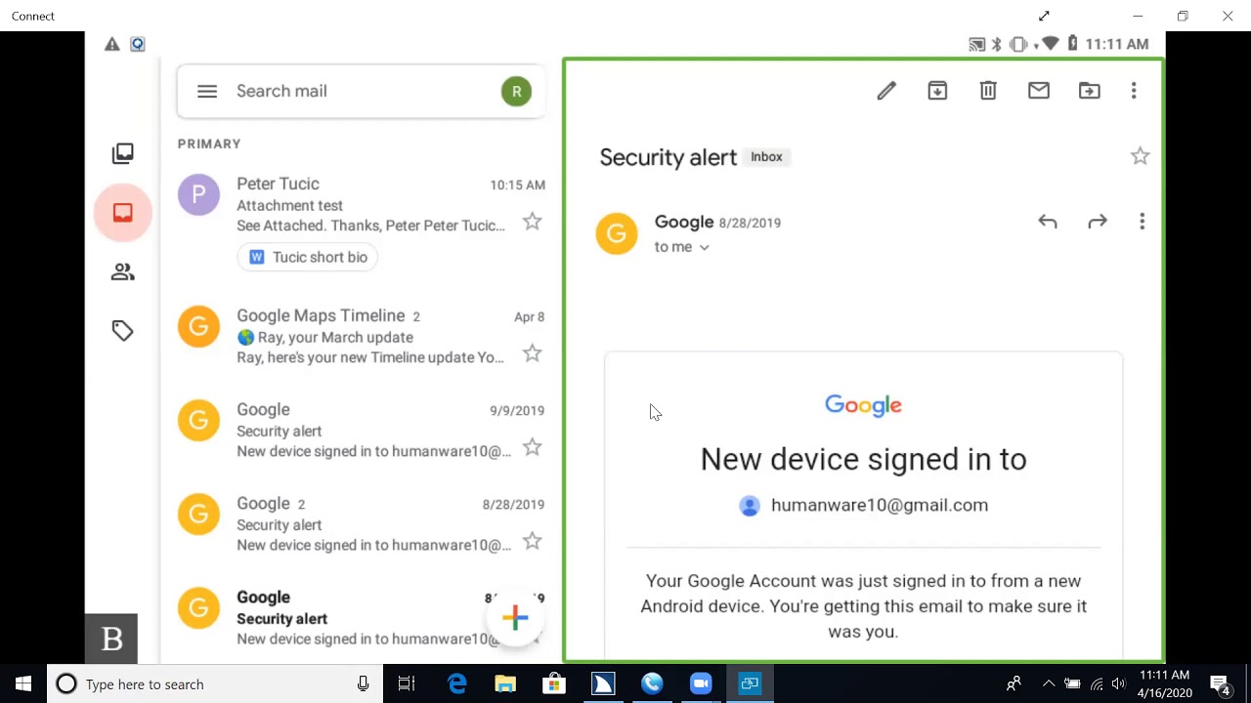Screen dimensions: 1251x703
Task: Click the Windows Start button
Action: [x=23, y=683]
